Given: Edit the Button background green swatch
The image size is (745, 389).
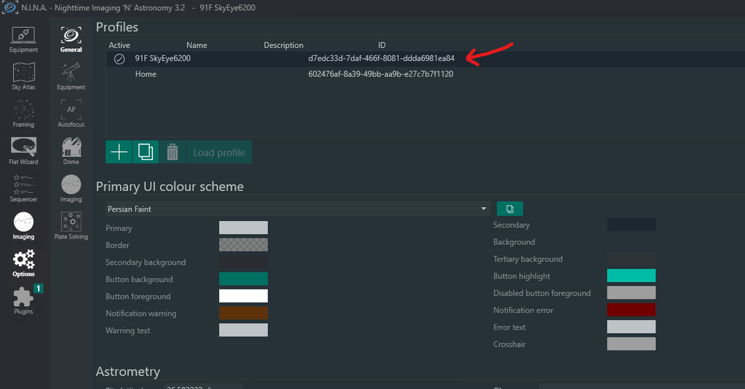Looking at the screenshot, I should (243, 278).
